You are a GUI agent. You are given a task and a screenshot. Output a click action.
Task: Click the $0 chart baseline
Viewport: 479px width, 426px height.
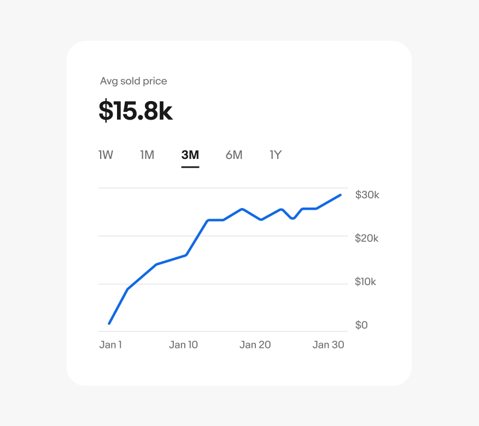(x=219, y=332)
